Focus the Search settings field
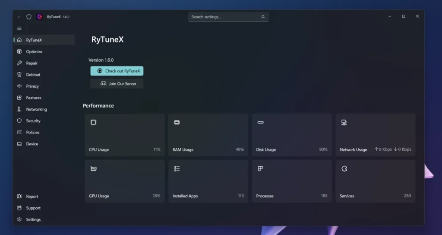442x235 pixels. [228, 17]
